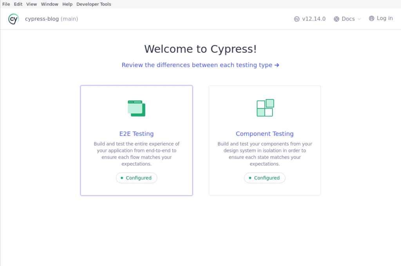
Task: Click the Docs label in the header
Action: pyautogui.click(x=348, y=19)
